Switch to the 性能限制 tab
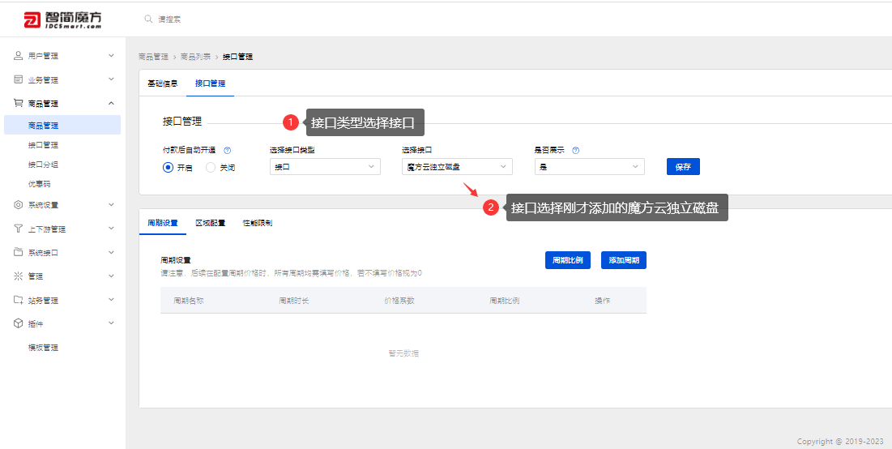The width and height of the screenshot is (892, 449). point(257,223)
